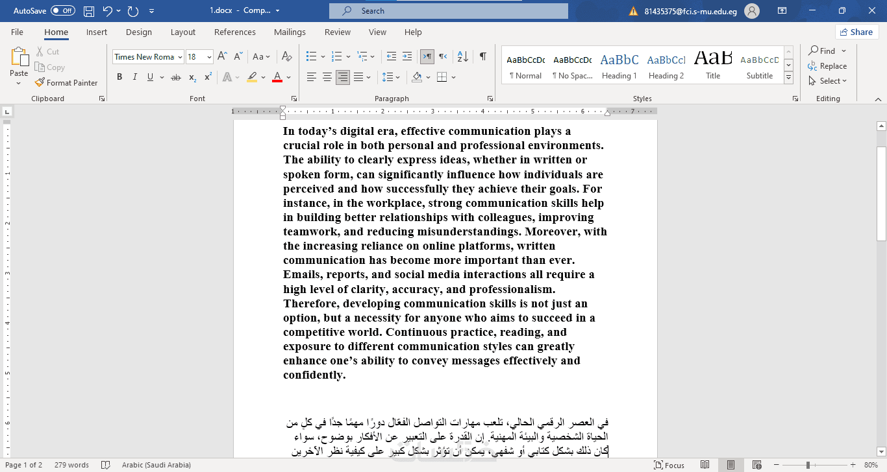Image resolution: width=887 pixels, height=472 pixels.
Task: Open Line and Paragraph Spacing
Action: click(x=388, y=77)
